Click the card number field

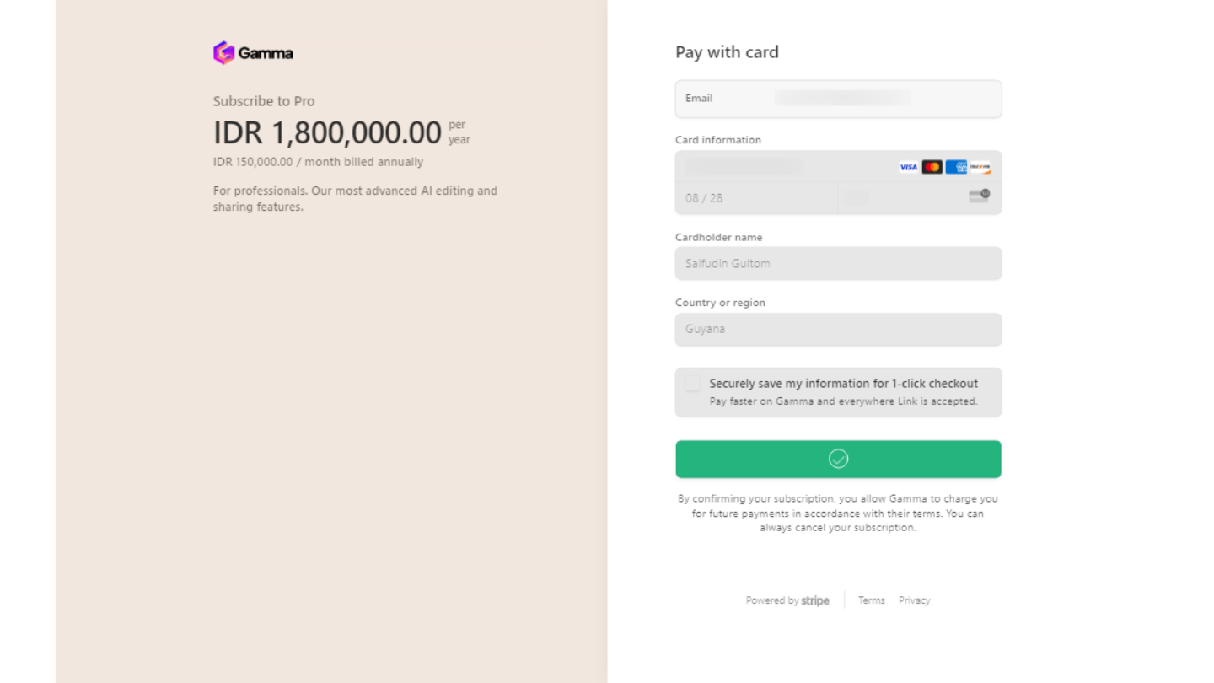784,167
